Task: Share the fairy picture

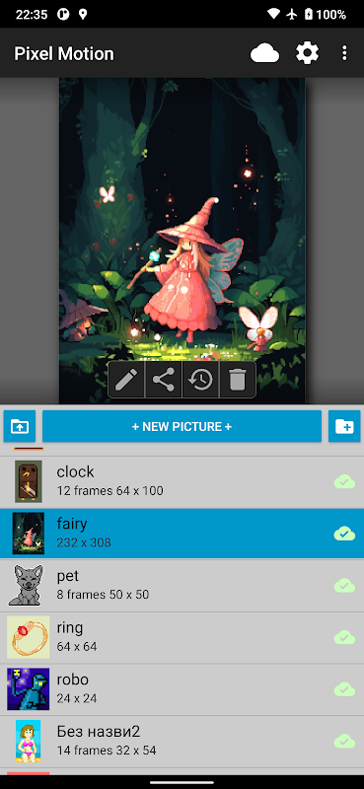Action: click(164, 380)
